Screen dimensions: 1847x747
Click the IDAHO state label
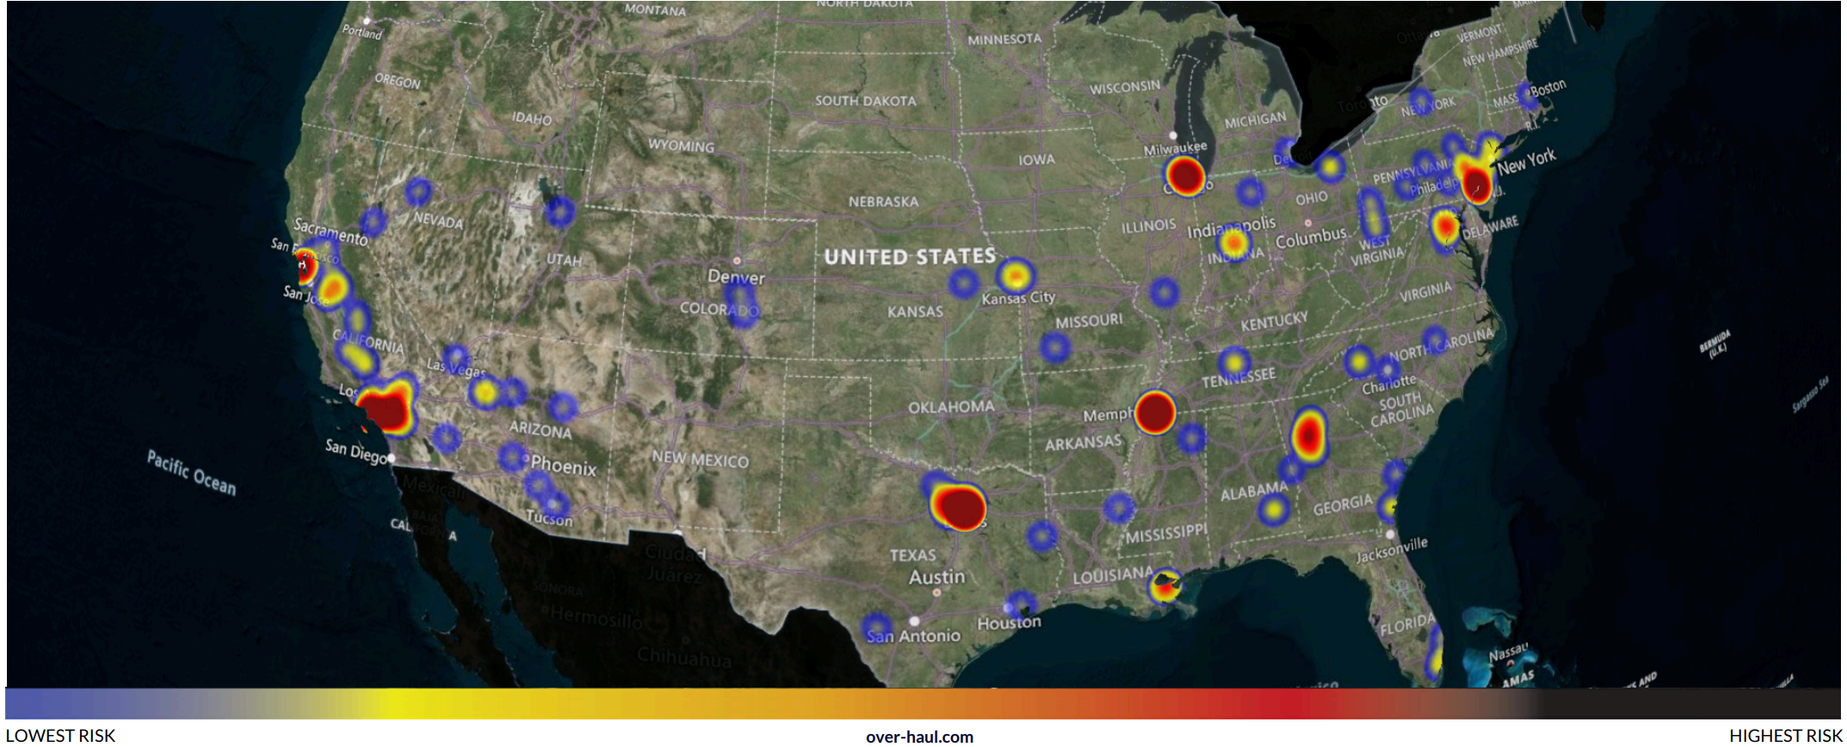pyautogui.click(x=532, y=118)
